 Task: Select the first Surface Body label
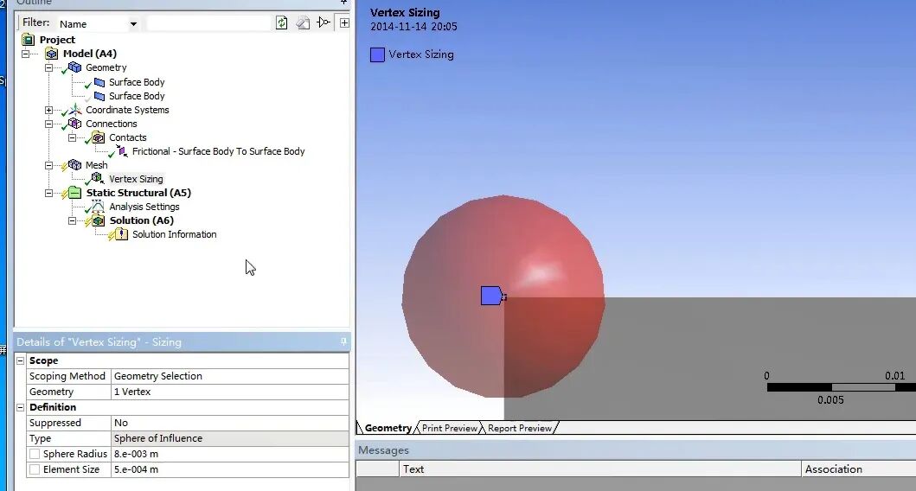[137, 82]
